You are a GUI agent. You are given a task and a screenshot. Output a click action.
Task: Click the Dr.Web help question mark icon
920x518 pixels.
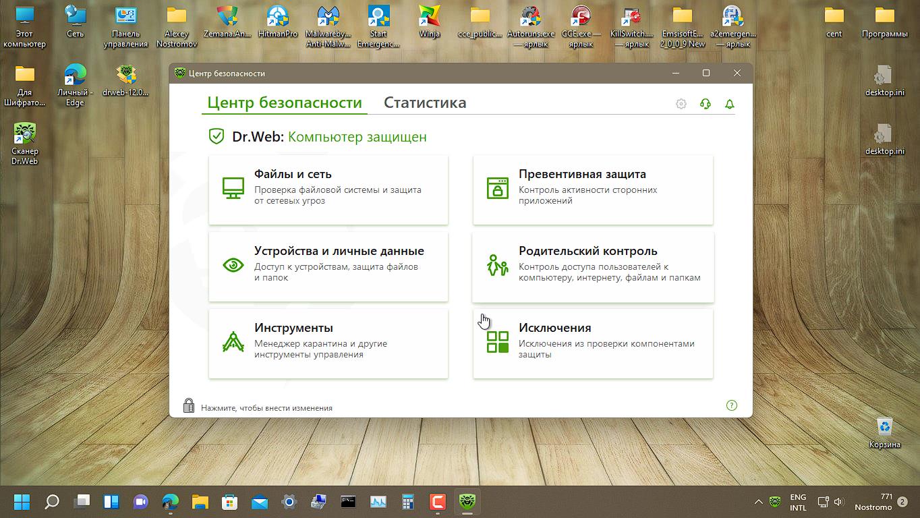click(732, 405)
